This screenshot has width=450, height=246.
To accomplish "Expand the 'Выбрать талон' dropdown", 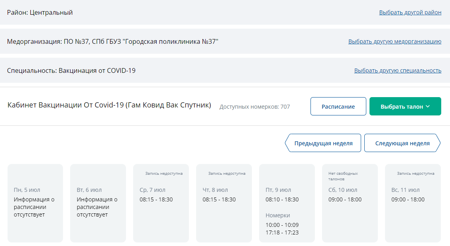I will pos(405,106).
